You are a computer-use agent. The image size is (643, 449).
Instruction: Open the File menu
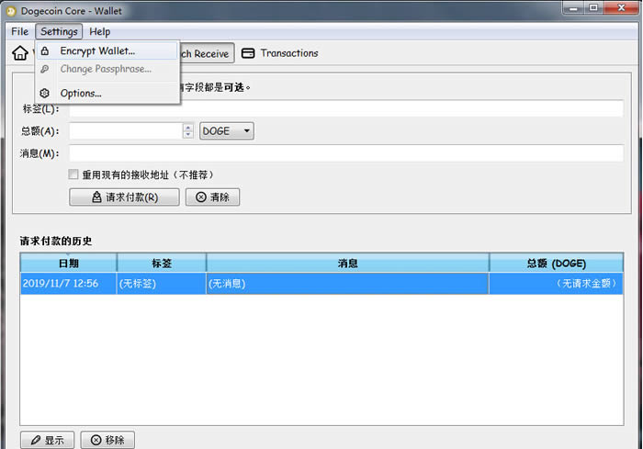click(x=19, y=32)
